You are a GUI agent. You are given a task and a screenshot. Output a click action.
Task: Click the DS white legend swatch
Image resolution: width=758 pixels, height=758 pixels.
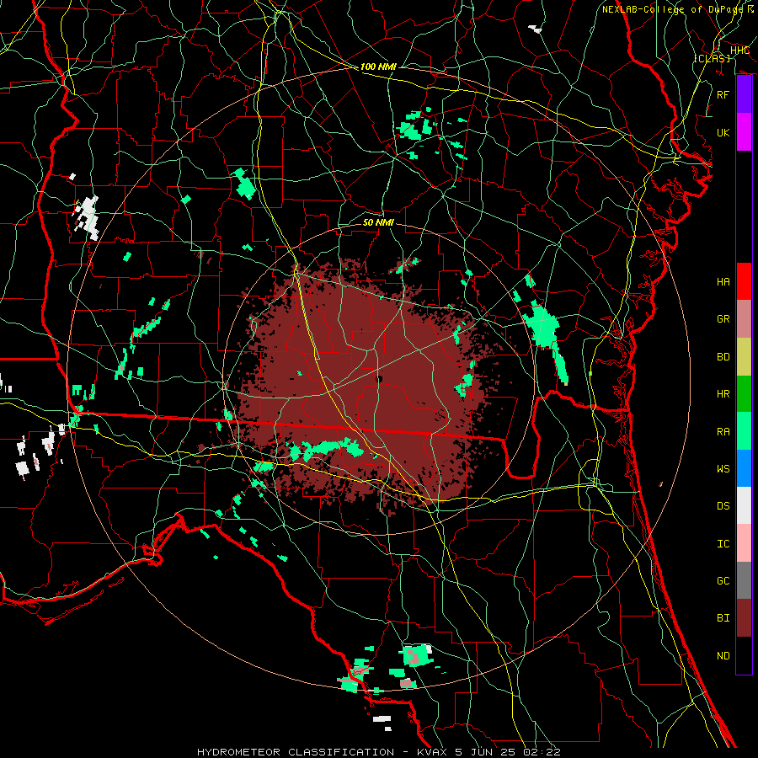(x=744, y=505)
